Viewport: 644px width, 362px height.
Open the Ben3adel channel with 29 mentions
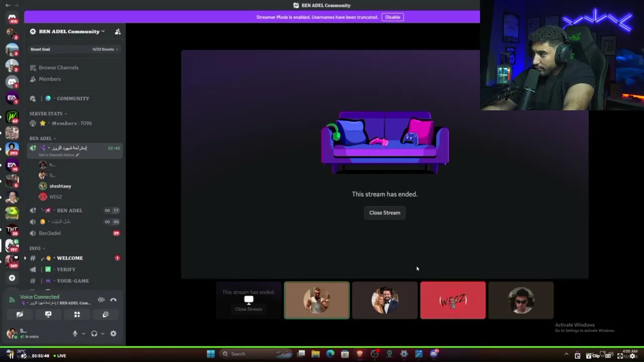click(74, 233)
